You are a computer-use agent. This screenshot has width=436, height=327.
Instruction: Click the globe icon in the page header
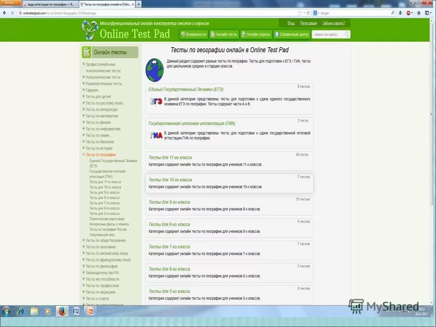(x=154, y=69)
